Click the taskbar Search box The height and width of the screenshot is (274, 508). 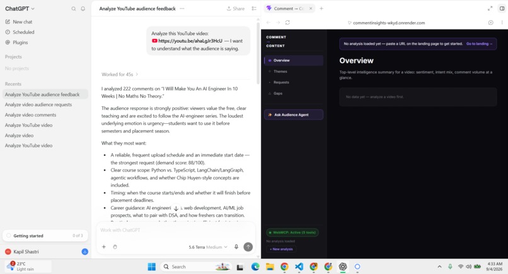pyautogui.click(x=197, y=266)
